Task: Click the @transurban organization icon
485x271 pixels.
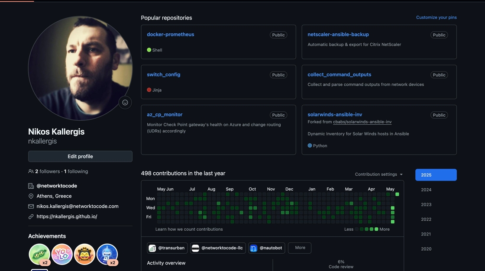Action: point(152,248)
